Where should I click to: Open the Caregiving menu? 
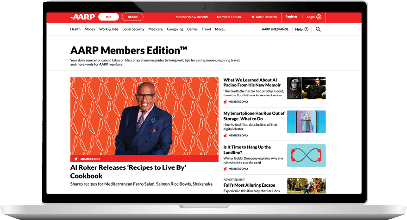tap(175, 29)
